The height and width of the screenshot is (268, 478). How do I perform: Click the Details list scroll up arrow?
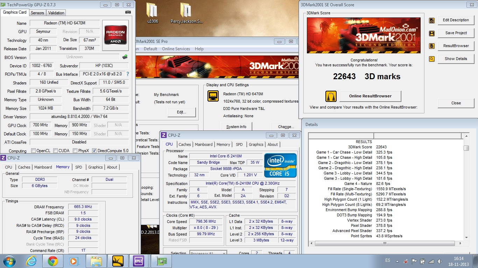466,136
